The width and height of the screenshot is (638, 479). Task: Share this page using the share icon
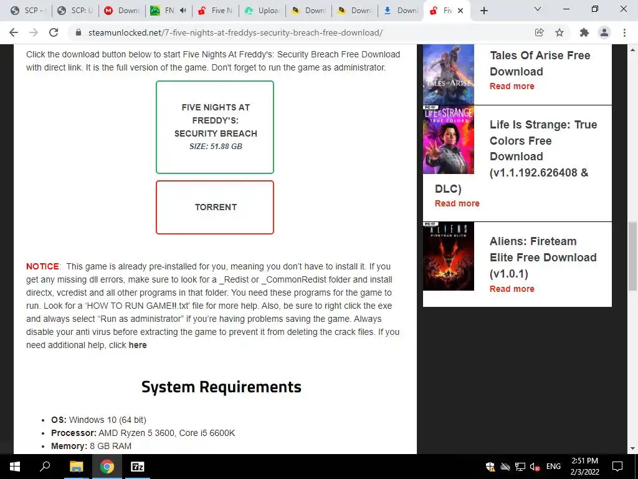coord(539,32)
